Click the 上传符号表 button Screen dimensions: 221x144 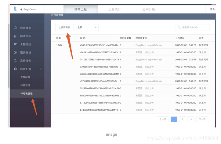pos(64,28)
